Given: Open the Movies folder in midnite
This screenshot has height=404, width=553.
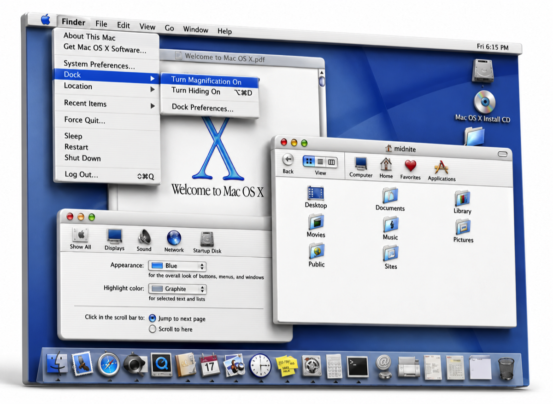Looking at the screenshot, I should tap(316, 226).
